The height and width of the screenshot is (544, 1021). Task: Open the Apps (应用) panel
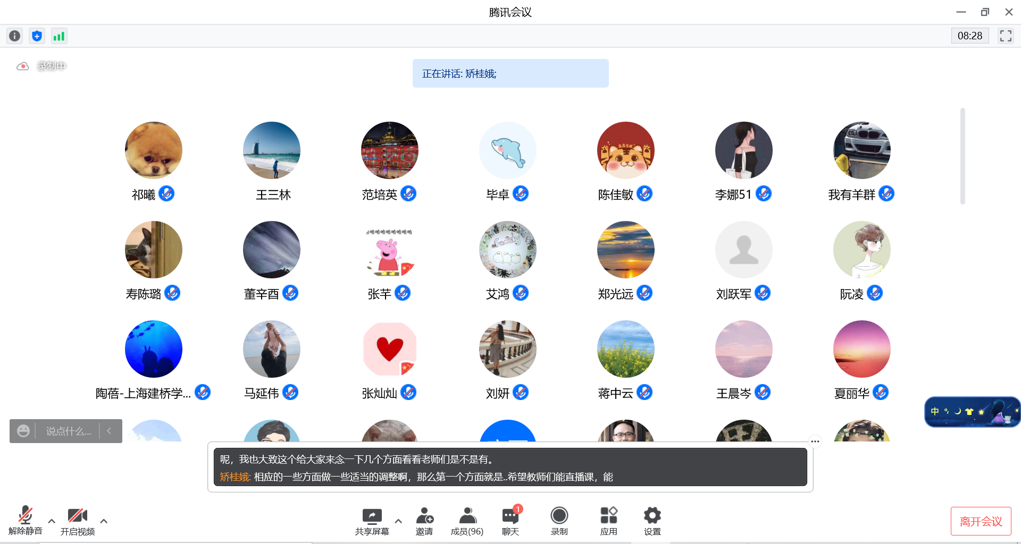(x=608, y=521)
